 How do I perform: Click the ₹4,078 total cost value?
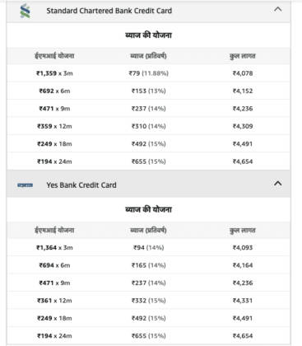(x=243, y=73)
